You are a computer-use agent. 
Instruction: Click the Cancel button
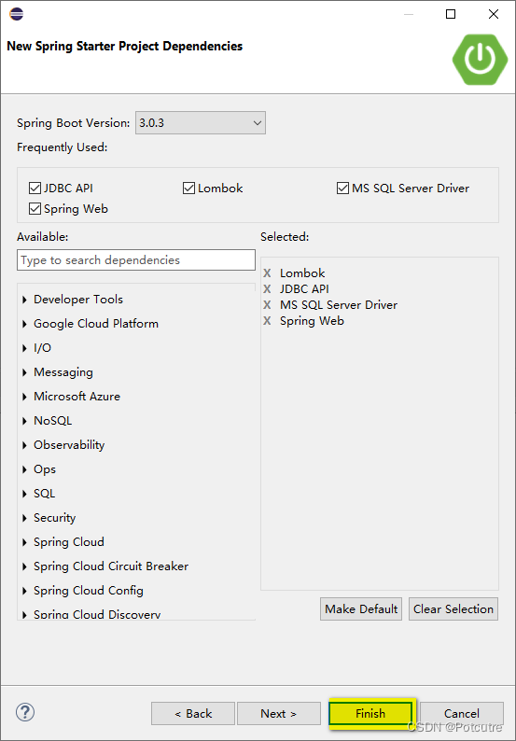tap(462, 713)
